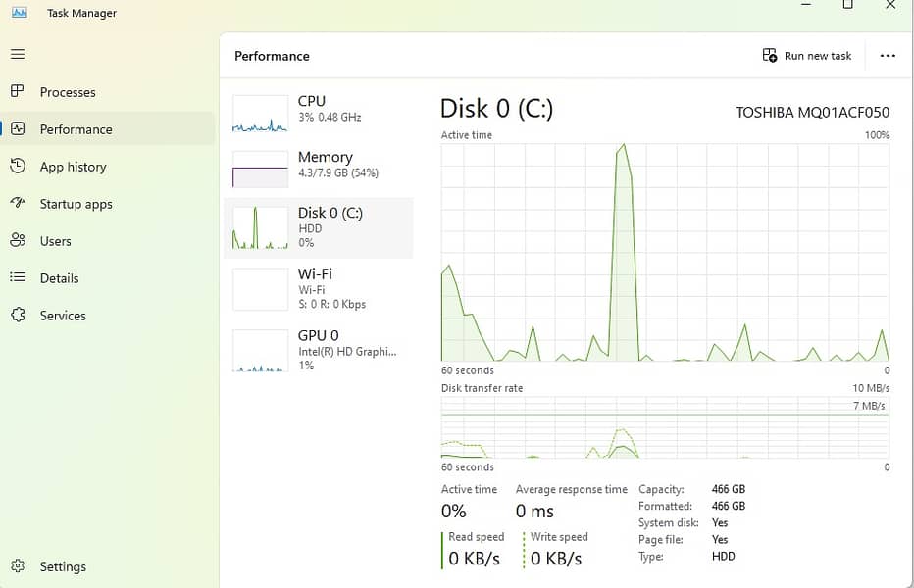
Task: Select Disk 0 (C:) in resource list
Action: (319, 227)
